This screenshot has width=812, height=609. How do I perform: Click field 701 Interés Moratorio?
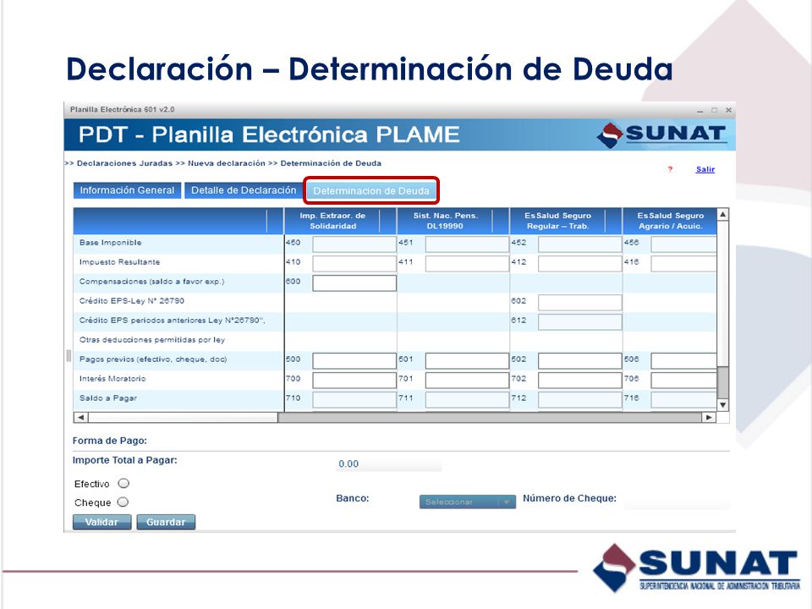[467, 380]
